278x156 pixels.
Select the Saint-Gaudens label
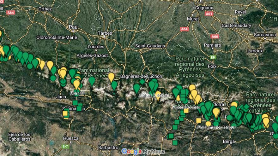(x=150, y=46)
